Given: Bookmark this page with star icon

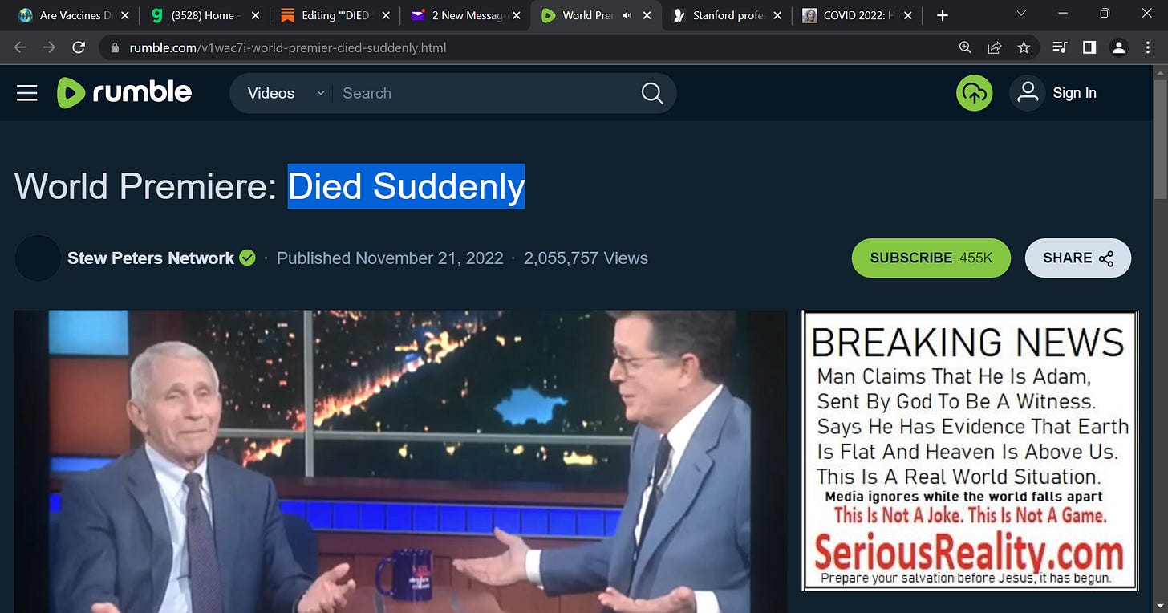Looking at the screenshot, I should coord(1024,47).
